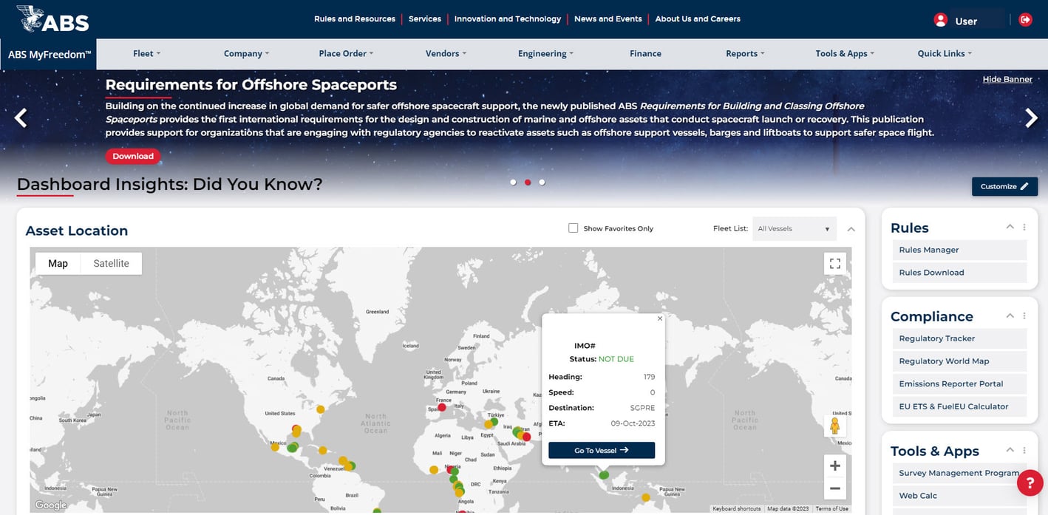Viewport: 1048px width, 515px height.
Task: Click the Customize button
Action: coord(1004,186)
